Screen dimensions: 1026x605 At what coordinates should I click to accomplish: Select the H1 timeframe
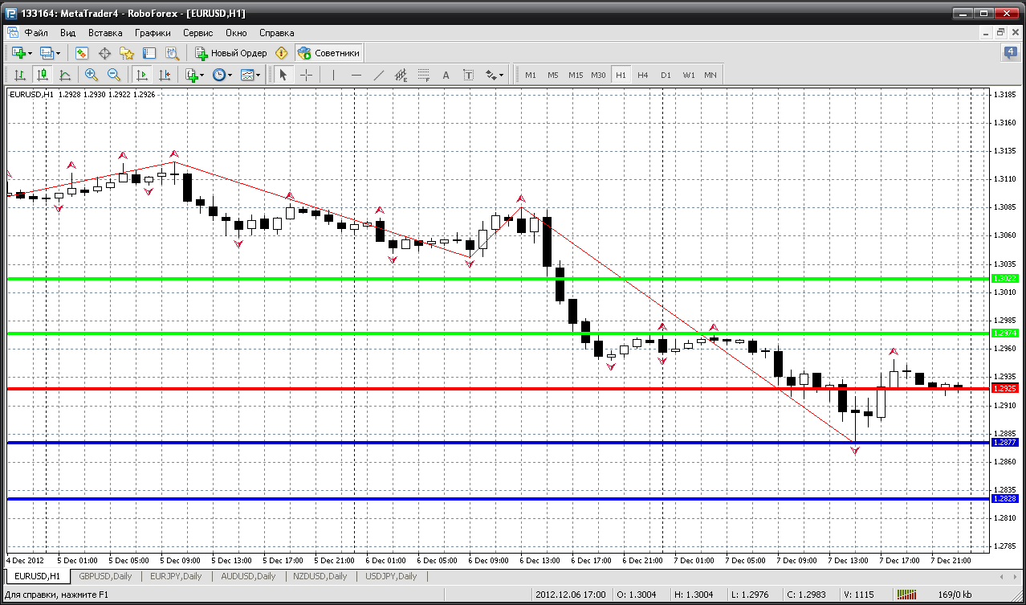[621, 75]
